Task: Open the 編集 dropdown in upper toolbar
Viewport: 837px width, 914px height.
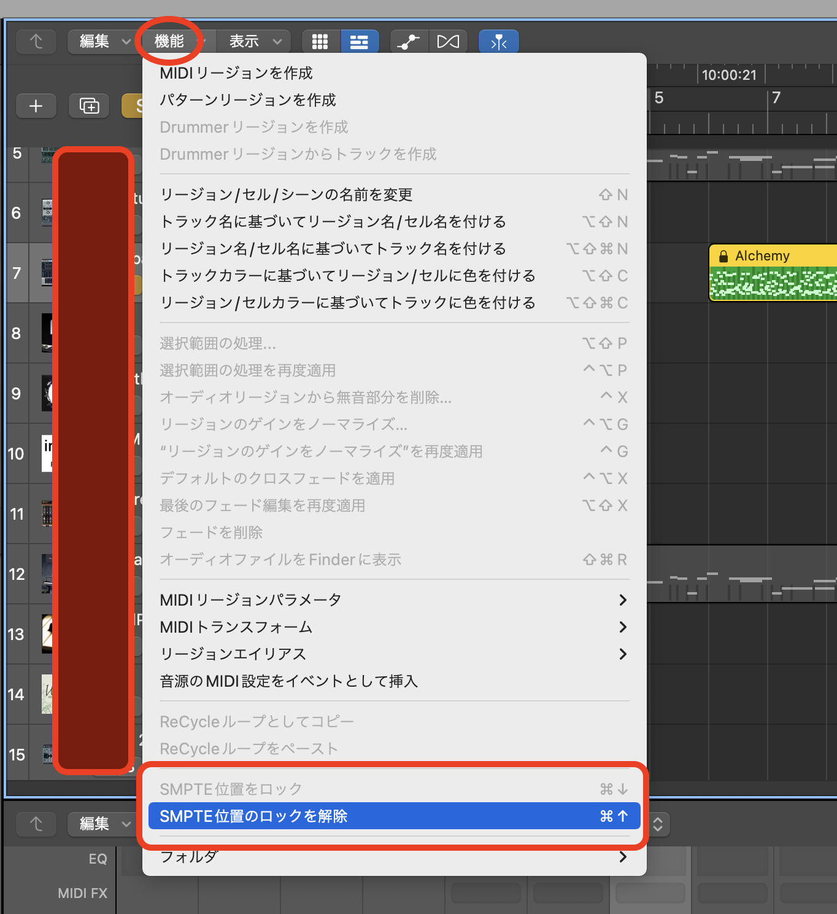Action: click(104, 42)
